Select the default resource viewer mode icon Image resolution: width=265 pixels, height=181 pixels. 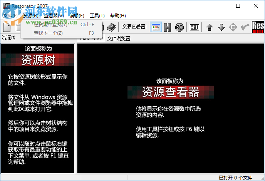156,27
